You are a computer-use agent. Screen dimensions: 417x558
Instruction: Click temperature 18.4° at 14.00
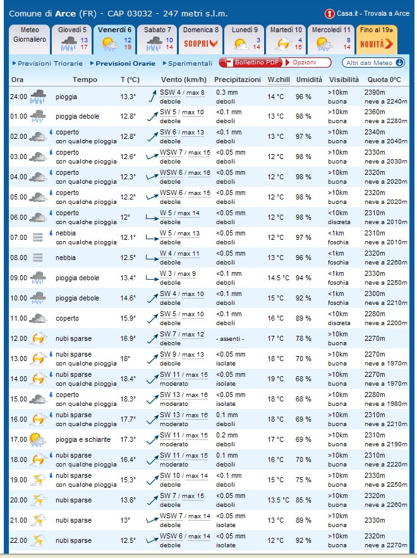point(128,379)
